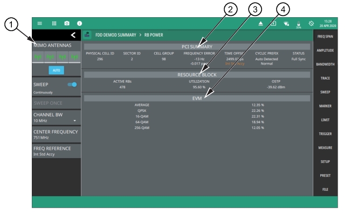351x214 pixels.
Task: Click the SWEEP ONCE button
Action: 57,103
